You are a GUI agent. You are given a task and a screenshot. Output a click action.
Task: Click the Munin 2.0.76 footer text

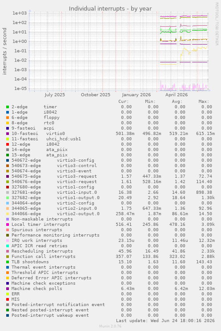tap(110, 326)
